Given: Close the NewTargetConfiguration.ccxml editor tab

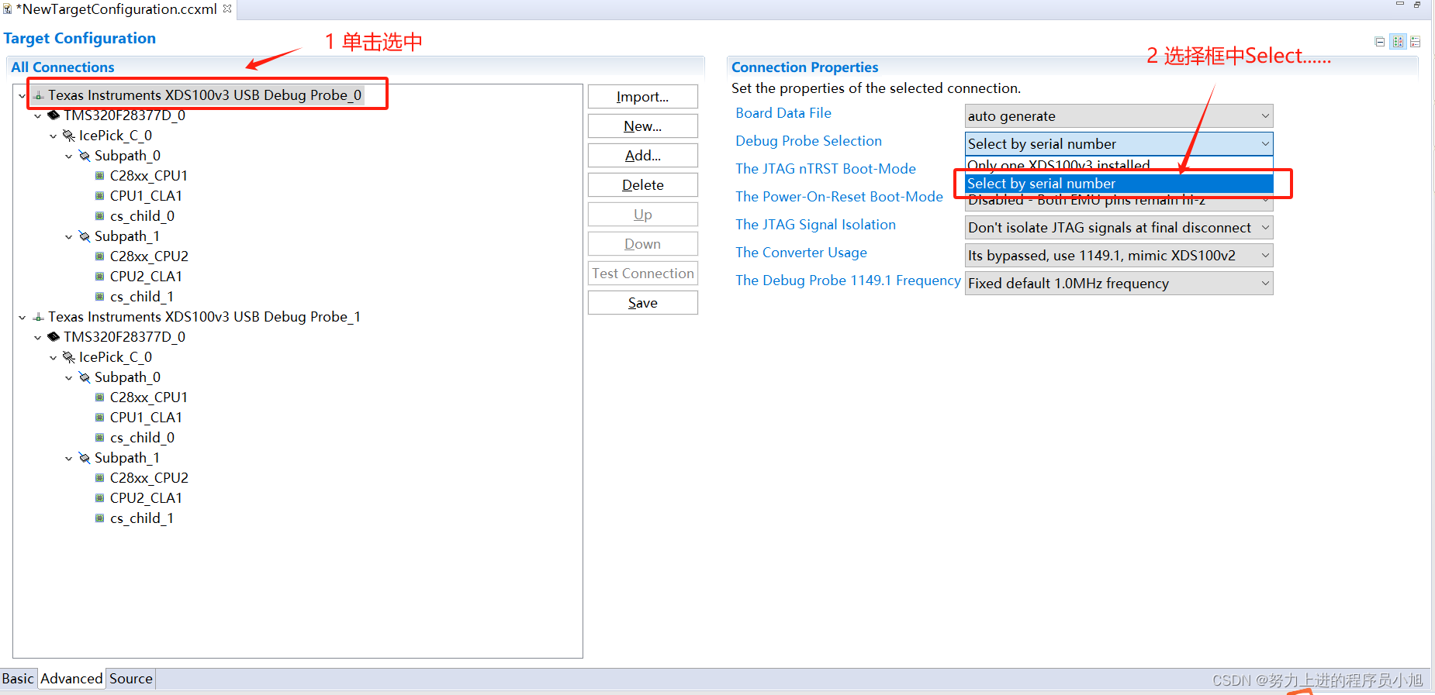Looking at the screenshot, I should coord(227,9).
